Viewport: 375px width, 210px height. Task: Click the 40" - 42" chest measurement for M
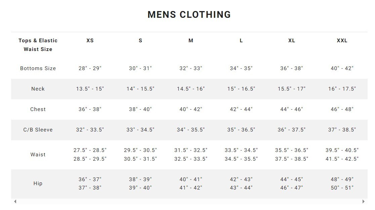[x=191, y=109]
